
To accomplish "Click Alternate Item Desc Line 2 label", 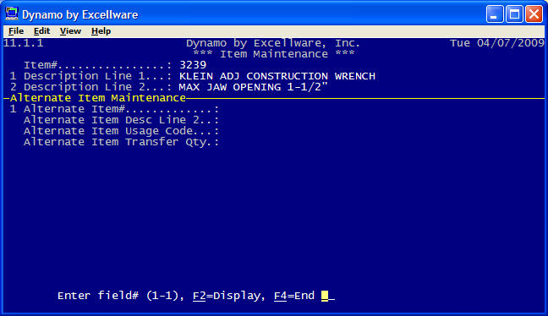I will click(x=121, y=120).
